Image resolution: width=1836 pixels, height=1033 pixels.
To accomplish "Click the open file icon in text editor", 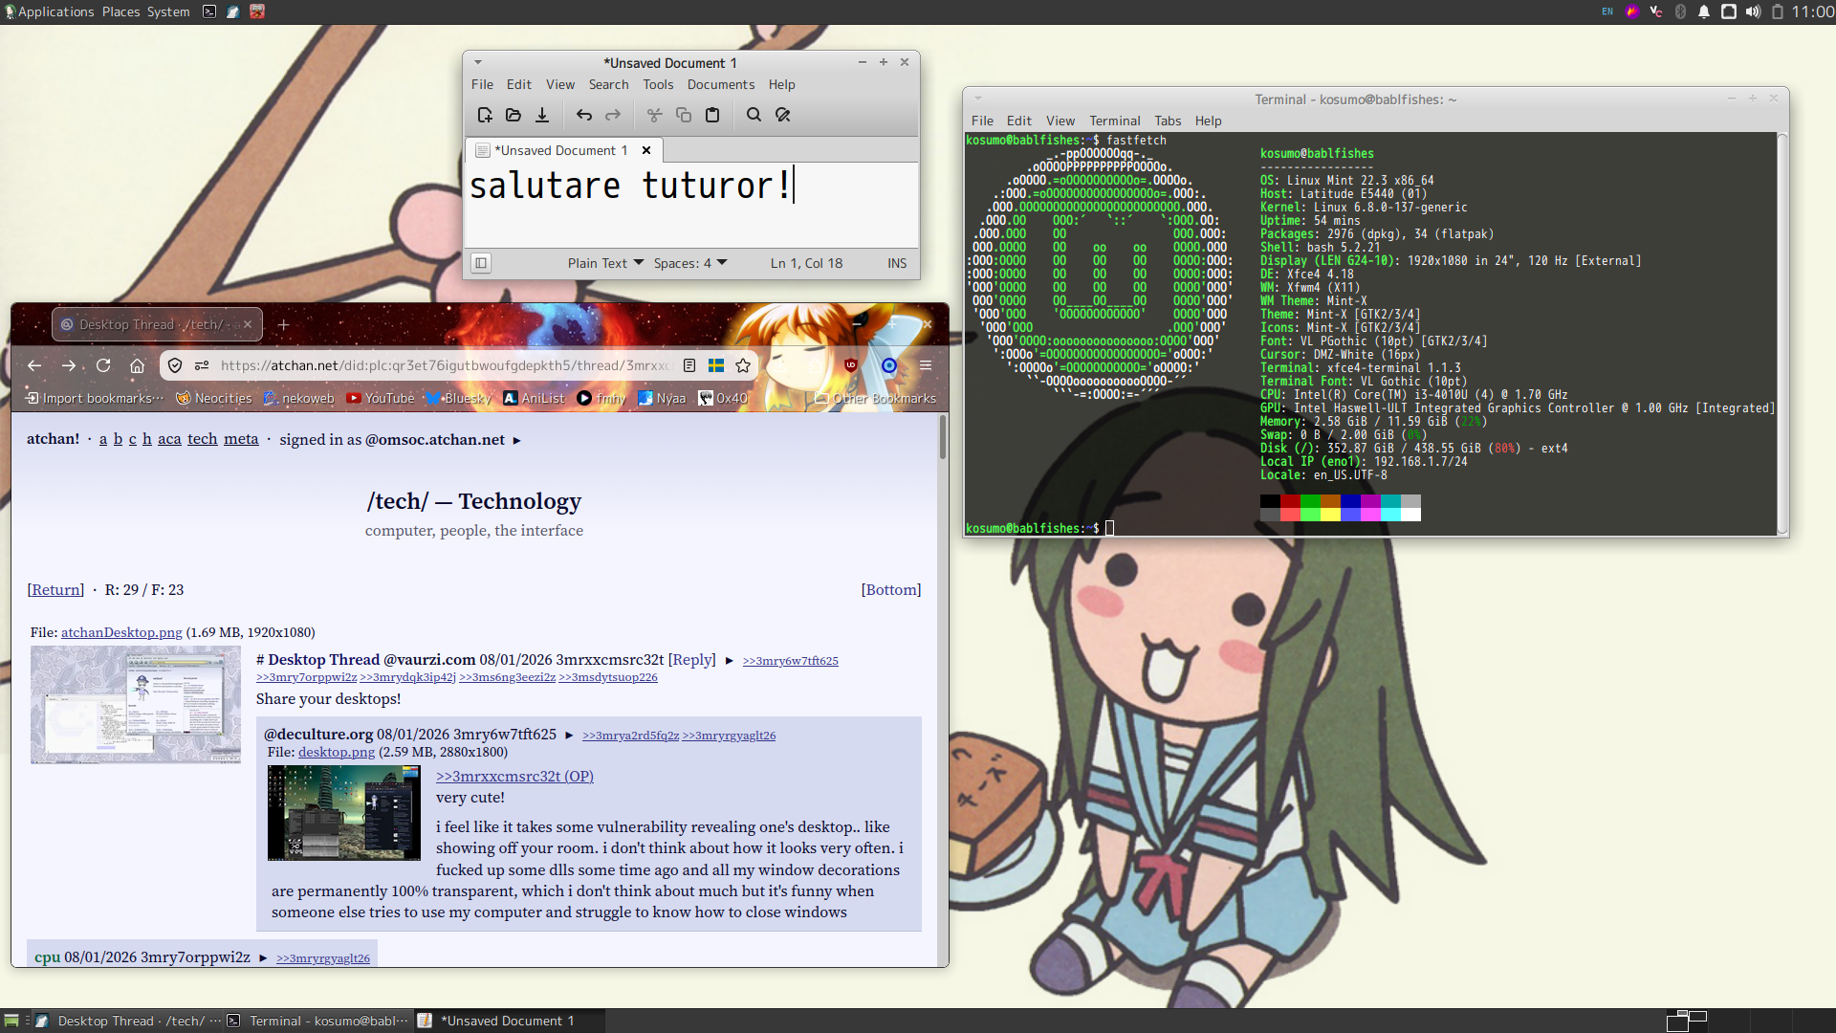I will pos(514,115).
